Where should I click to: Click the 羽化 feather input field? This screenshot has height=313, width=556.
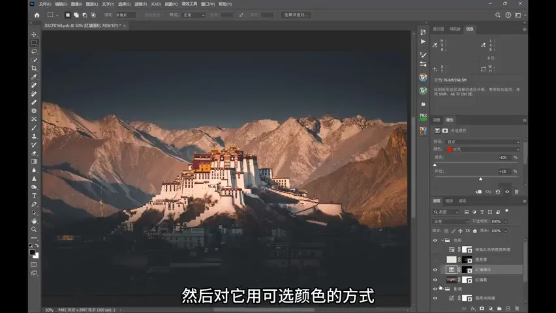125,15
